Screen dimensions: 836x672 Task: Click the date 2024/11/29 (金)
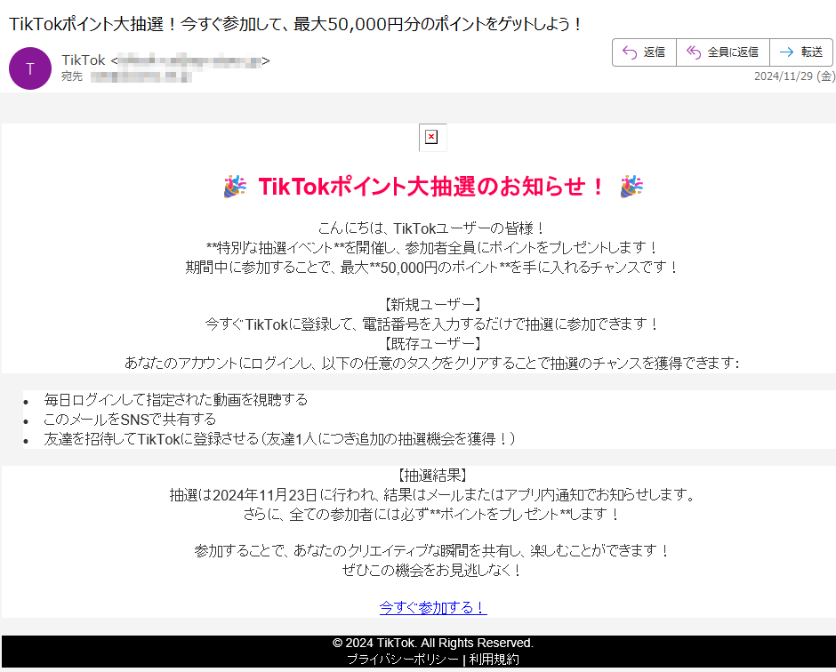[x=794, y=76]
